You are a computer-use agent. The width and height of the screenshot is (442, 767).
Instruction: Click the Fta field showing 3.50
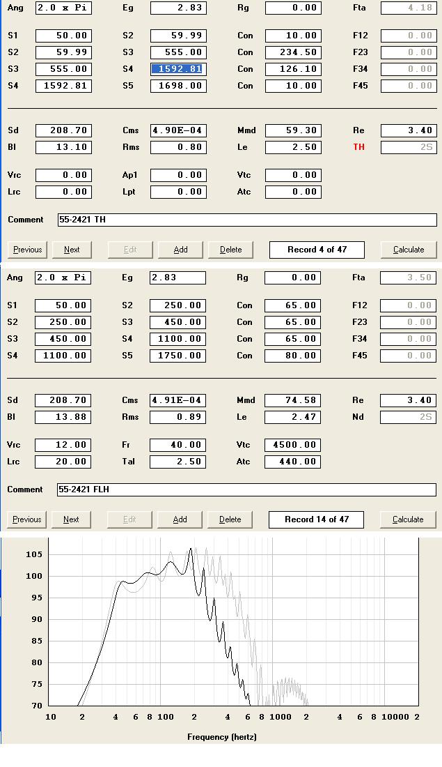click(408, 278)
